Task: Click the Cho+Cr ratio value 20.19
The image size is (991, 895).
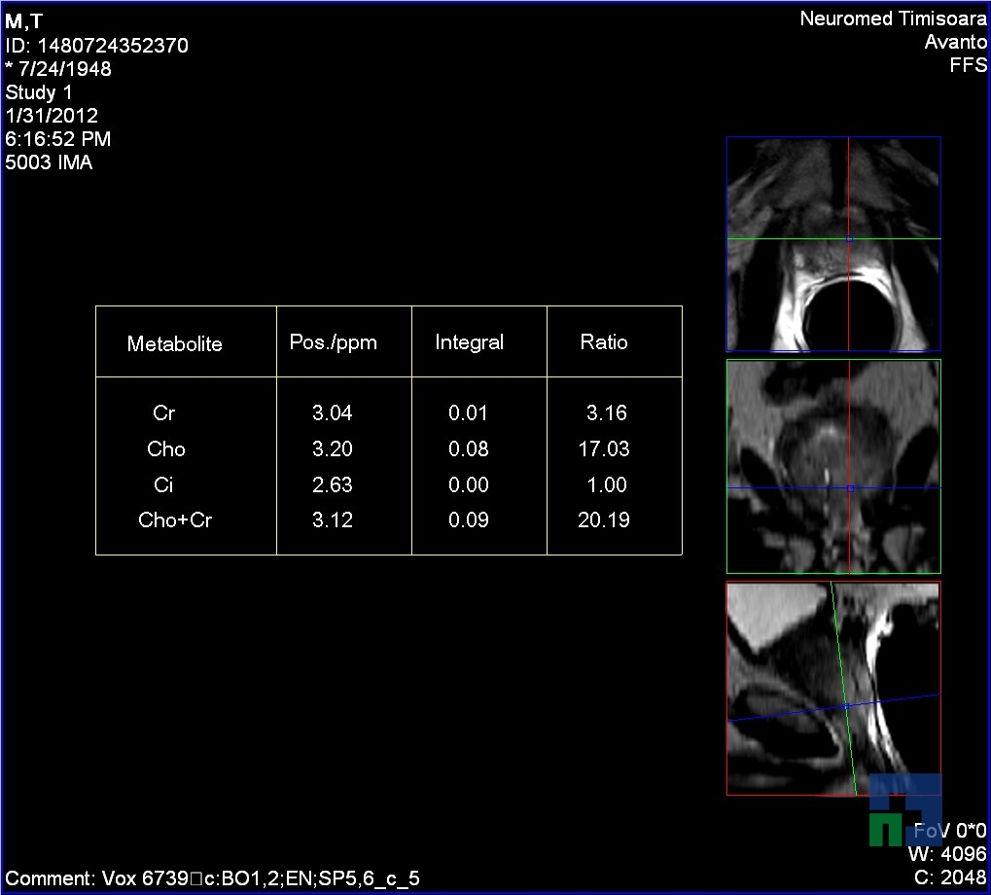Action: 604,520
